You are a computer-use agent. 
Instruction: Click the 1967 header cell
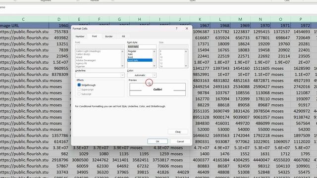(x=200, y=26)
